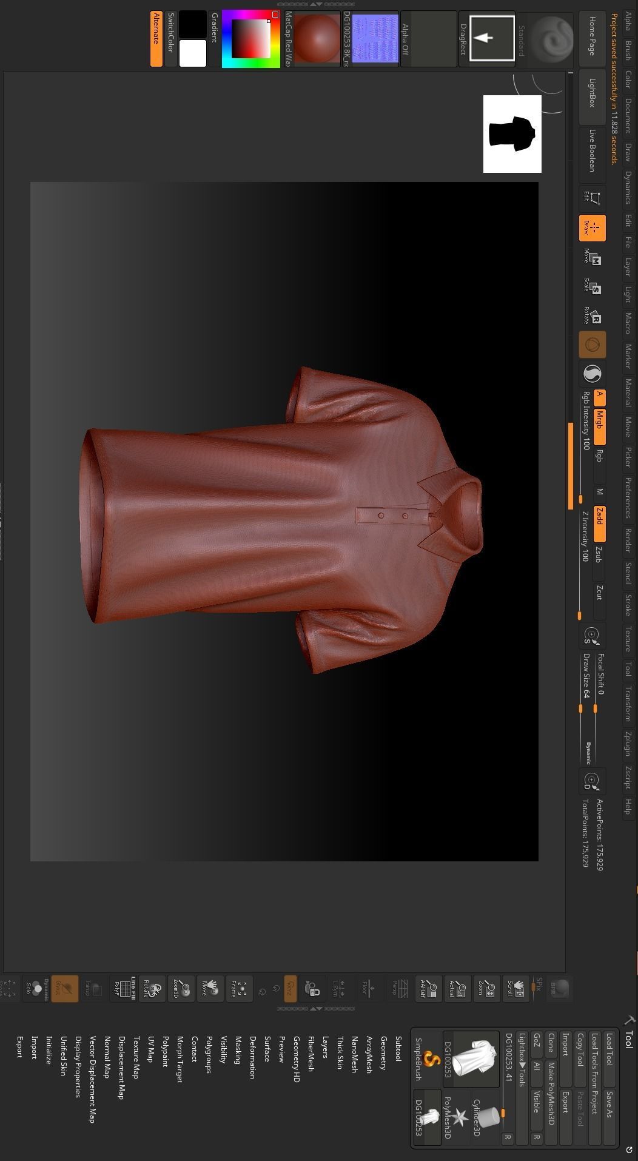This screenshot has width=638, height=1161.
Task: Toggle Transp transparency mode
Action: point(93,989)
